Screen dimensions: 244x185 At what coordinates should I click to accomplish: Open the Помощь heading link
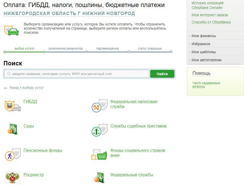pyautogui.click(x=201, y=73)
